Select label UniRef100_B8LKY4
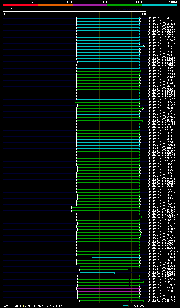 (162, 266)
